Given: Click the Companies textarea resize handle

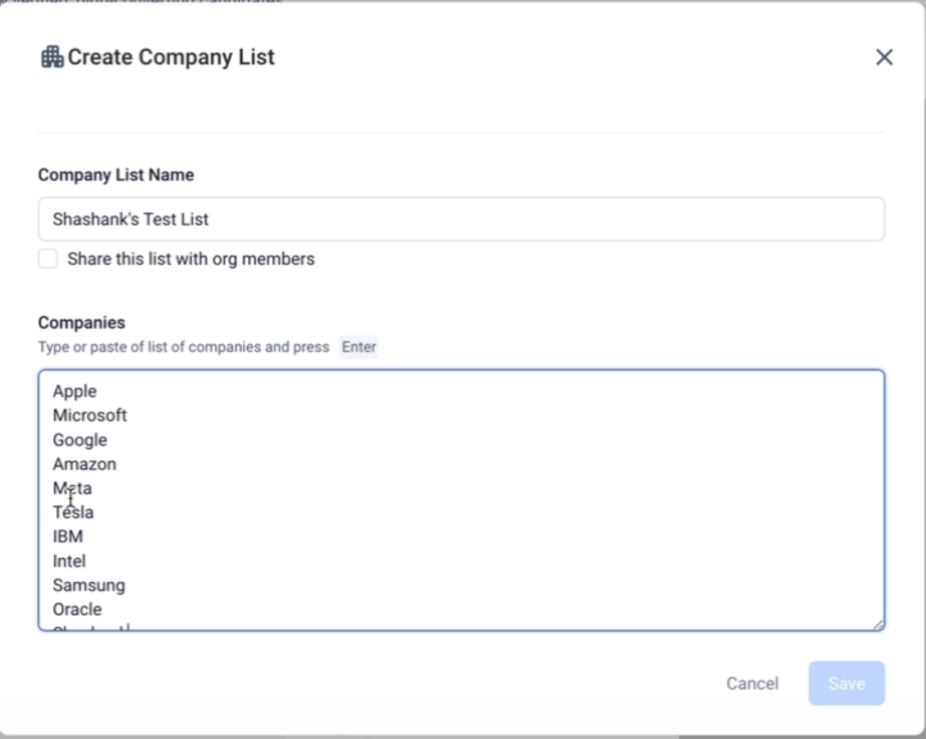Looking at the screenshot, I should coord(878,624).
